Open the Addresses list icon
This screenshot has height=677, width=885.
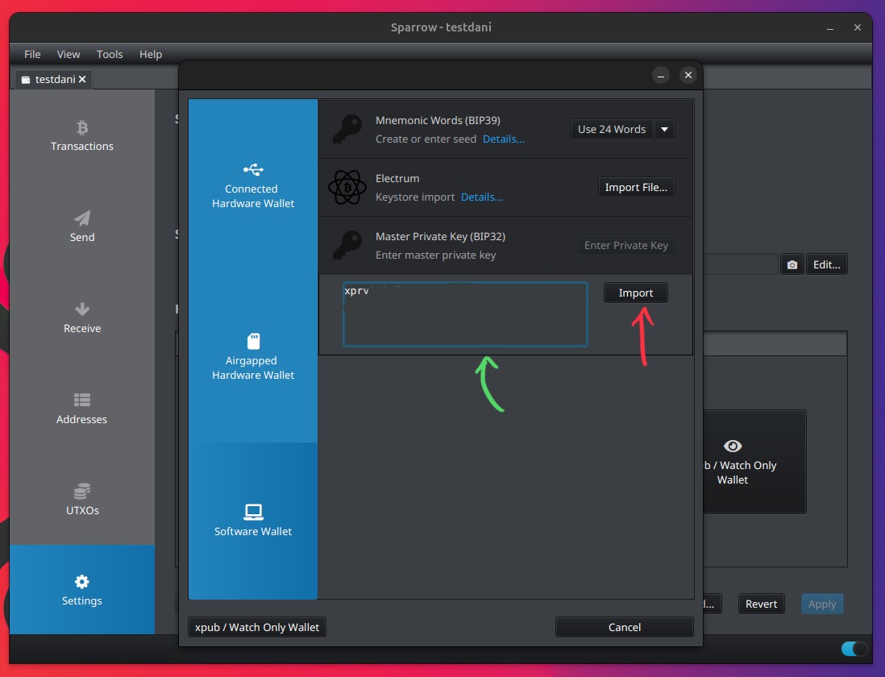[81, 401]
